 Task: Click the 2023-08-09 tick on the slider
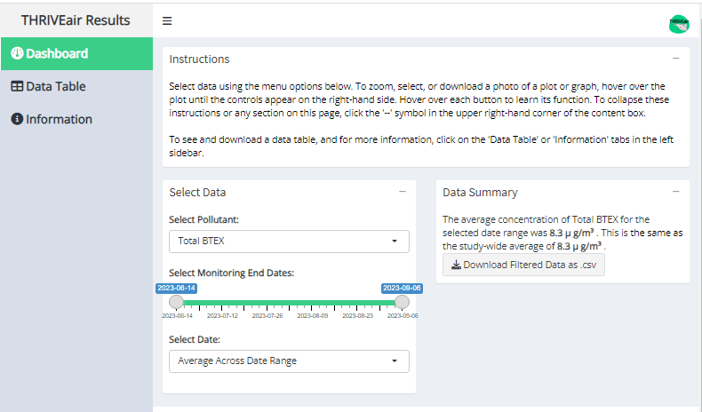312,310
